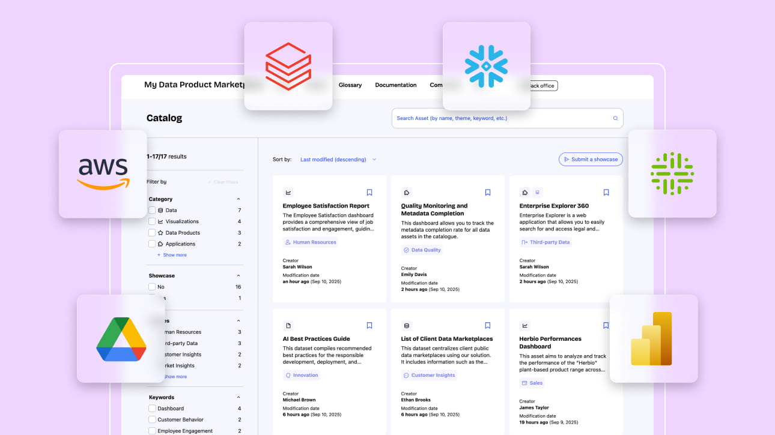Collapse the Keywords filter section
Screen dimensions: 775x435
pyautogui.click(x=239, y=397)
